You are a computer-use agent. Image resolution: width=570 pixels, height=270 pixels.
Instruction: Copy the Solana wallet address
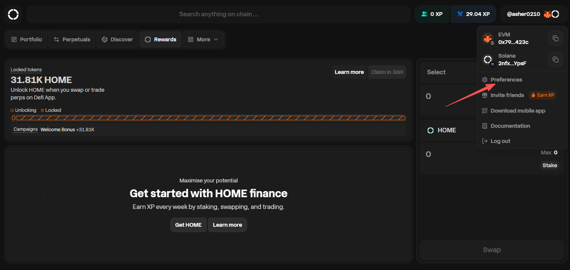[555, 60]
